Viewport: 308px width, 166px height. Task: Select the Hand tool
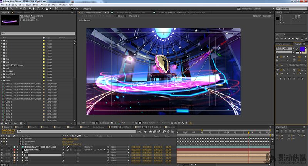click(7, 8)
